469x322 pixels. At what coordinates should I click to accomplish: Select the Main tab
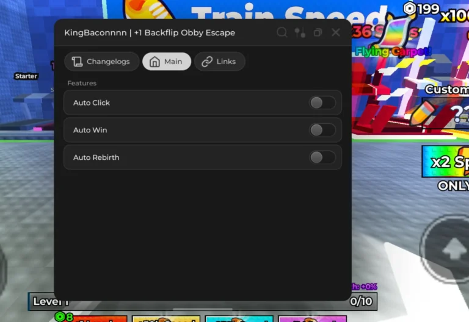tap(167, 62)
